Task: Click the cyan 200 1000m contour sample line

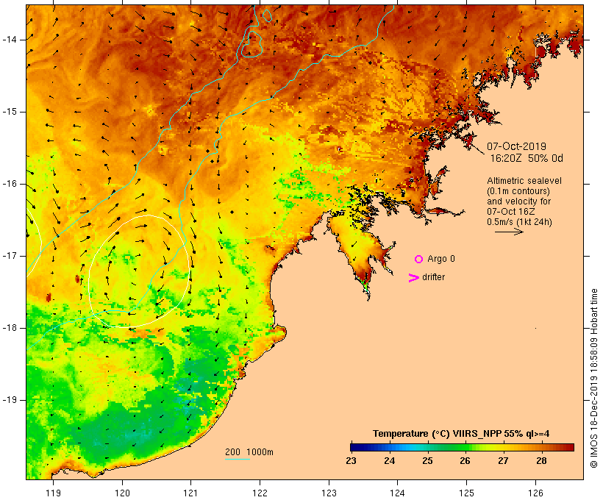Action: click(238, 459)
